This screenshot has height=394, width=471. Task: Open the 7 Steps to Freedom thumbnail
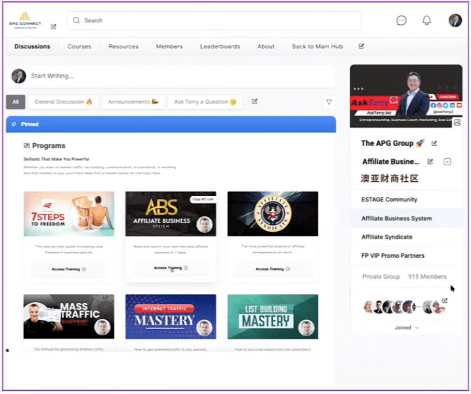[x=69, y=214]
